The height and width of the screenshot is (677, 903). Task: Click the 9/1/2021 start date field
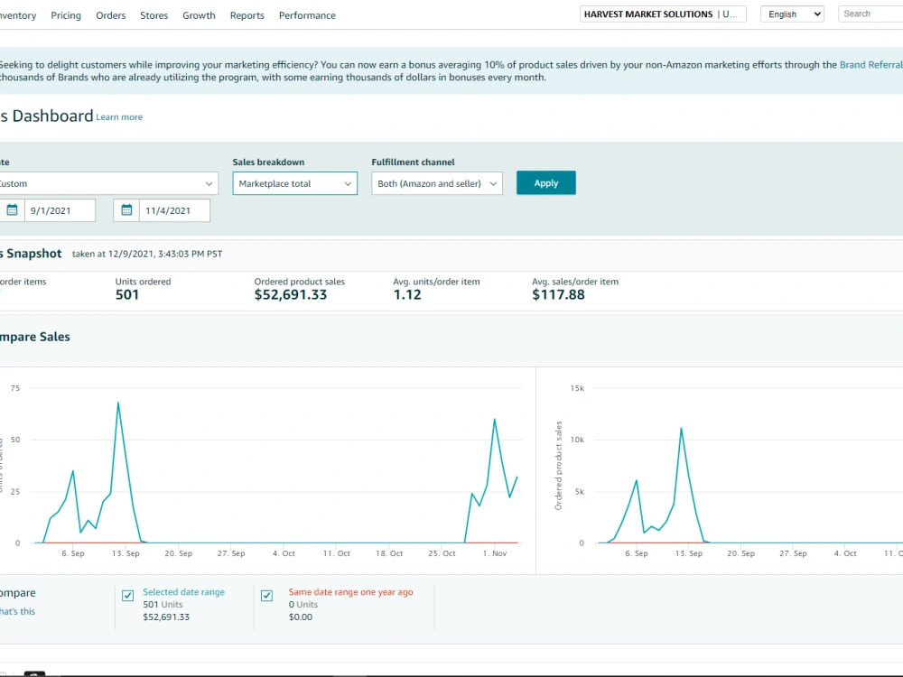click(60, 210)
